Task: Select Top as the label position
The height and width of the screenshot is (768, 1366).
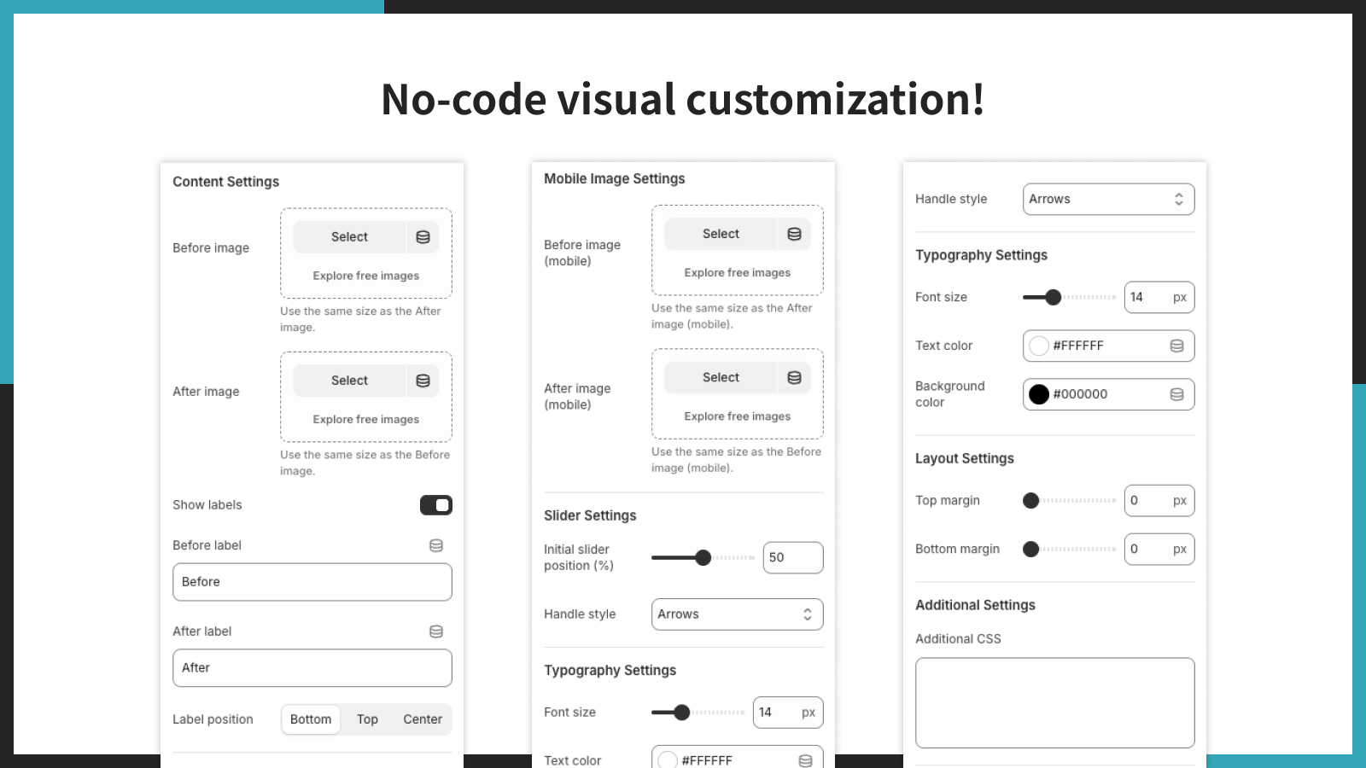Action: coord(367,719)
